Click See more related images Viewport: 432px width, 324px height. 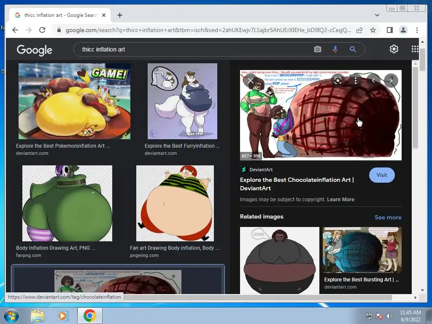click(388, 217)
